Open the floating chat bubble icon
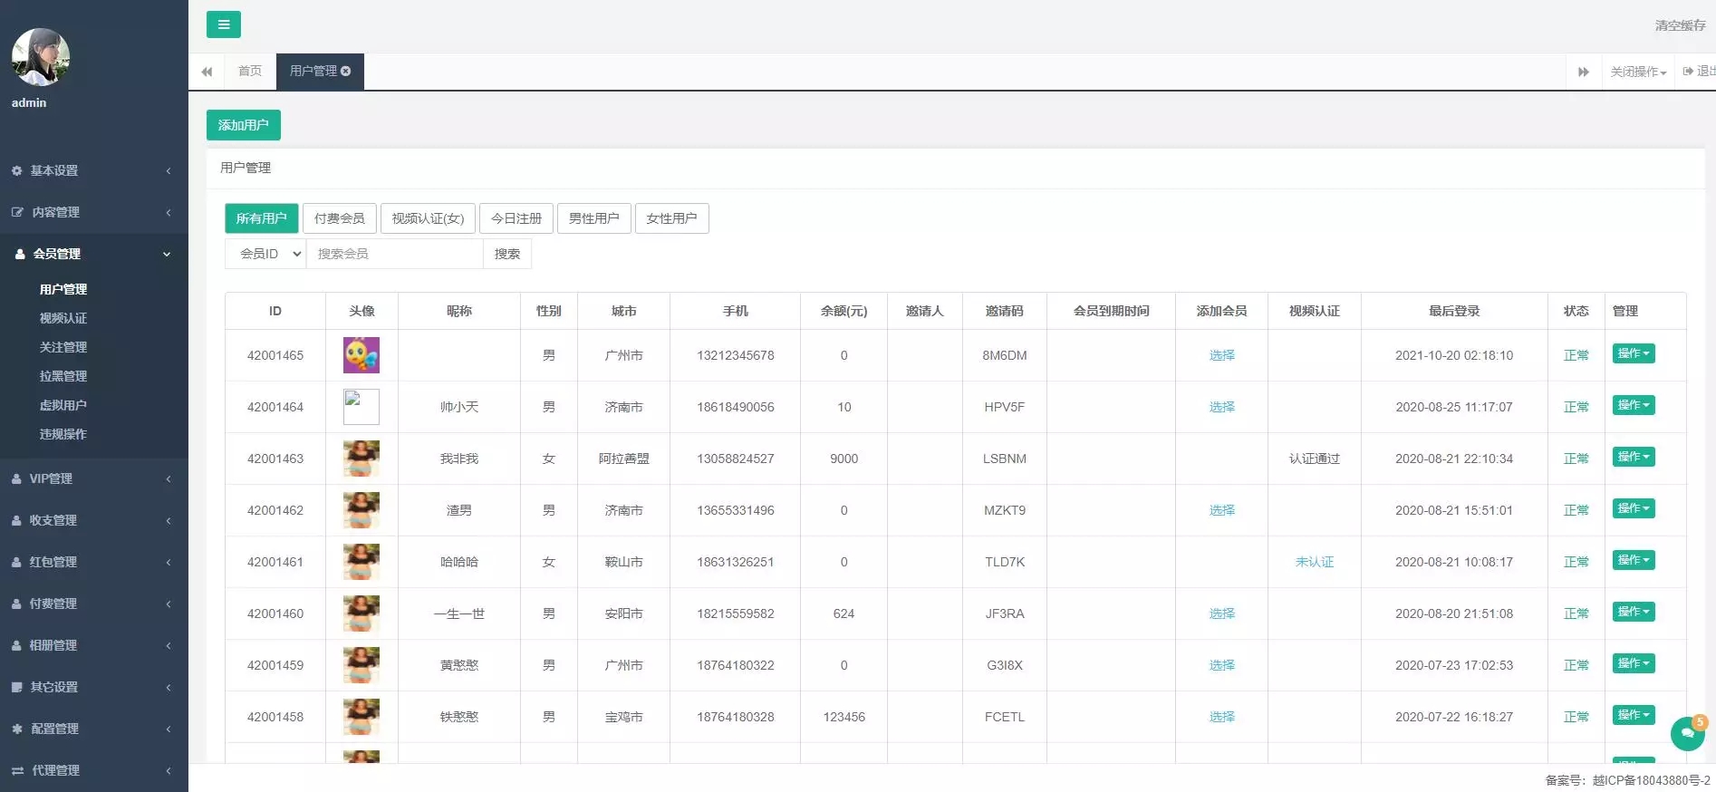Image resolution: width=1716 pixels, height=792 pixels. point(1688,733)
